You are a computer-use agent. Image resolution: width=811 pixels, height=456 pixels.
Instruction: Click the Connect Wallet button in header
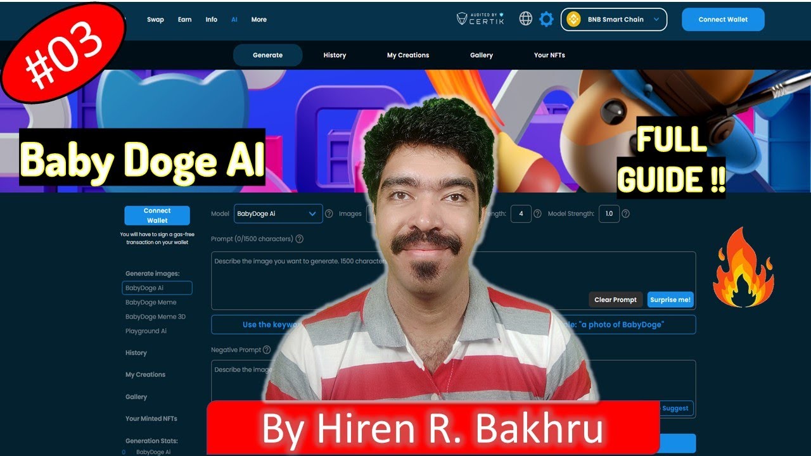[723, 20]
